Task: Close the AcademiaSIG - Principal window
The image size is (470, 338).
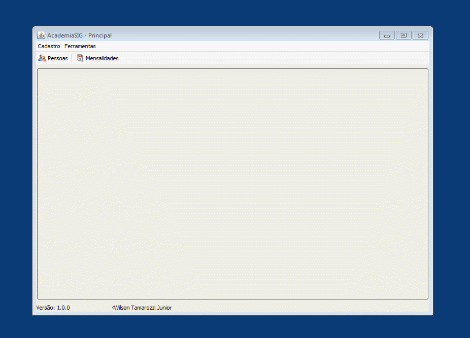Action: pos(420,35)
